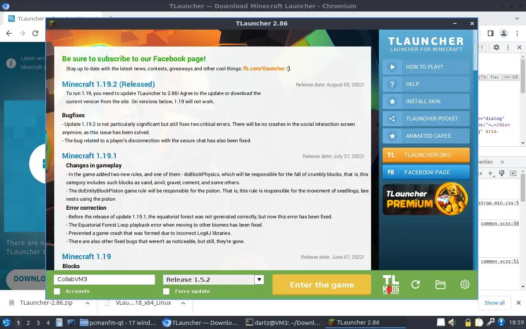526x329 pixels.
Task: Open the HELP sidebar button
Action: (x=426, y=84)
